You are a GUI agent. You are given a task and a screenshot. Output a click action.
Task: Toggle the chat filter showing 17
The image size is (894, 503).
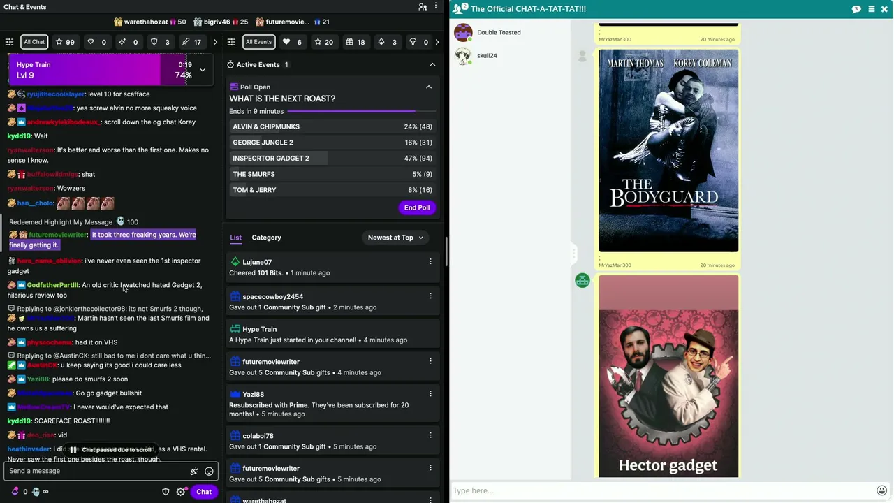(191, 42)
